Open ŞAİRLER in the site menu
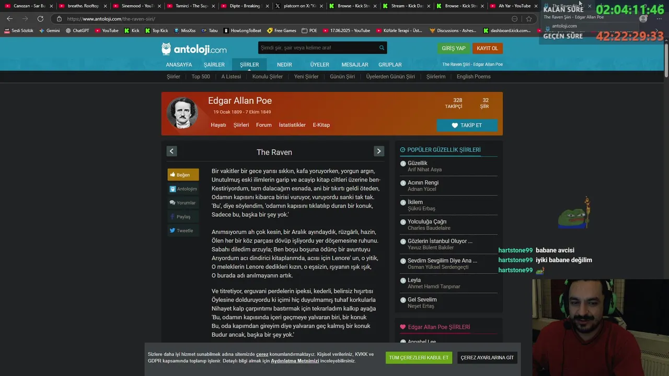669x376 pixels. coord(214,65)
